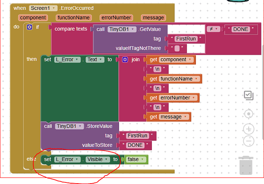The height and width of the screenshot is (184, 264).
Task: Click the component event parameter
Action: [x=33, y=18]
